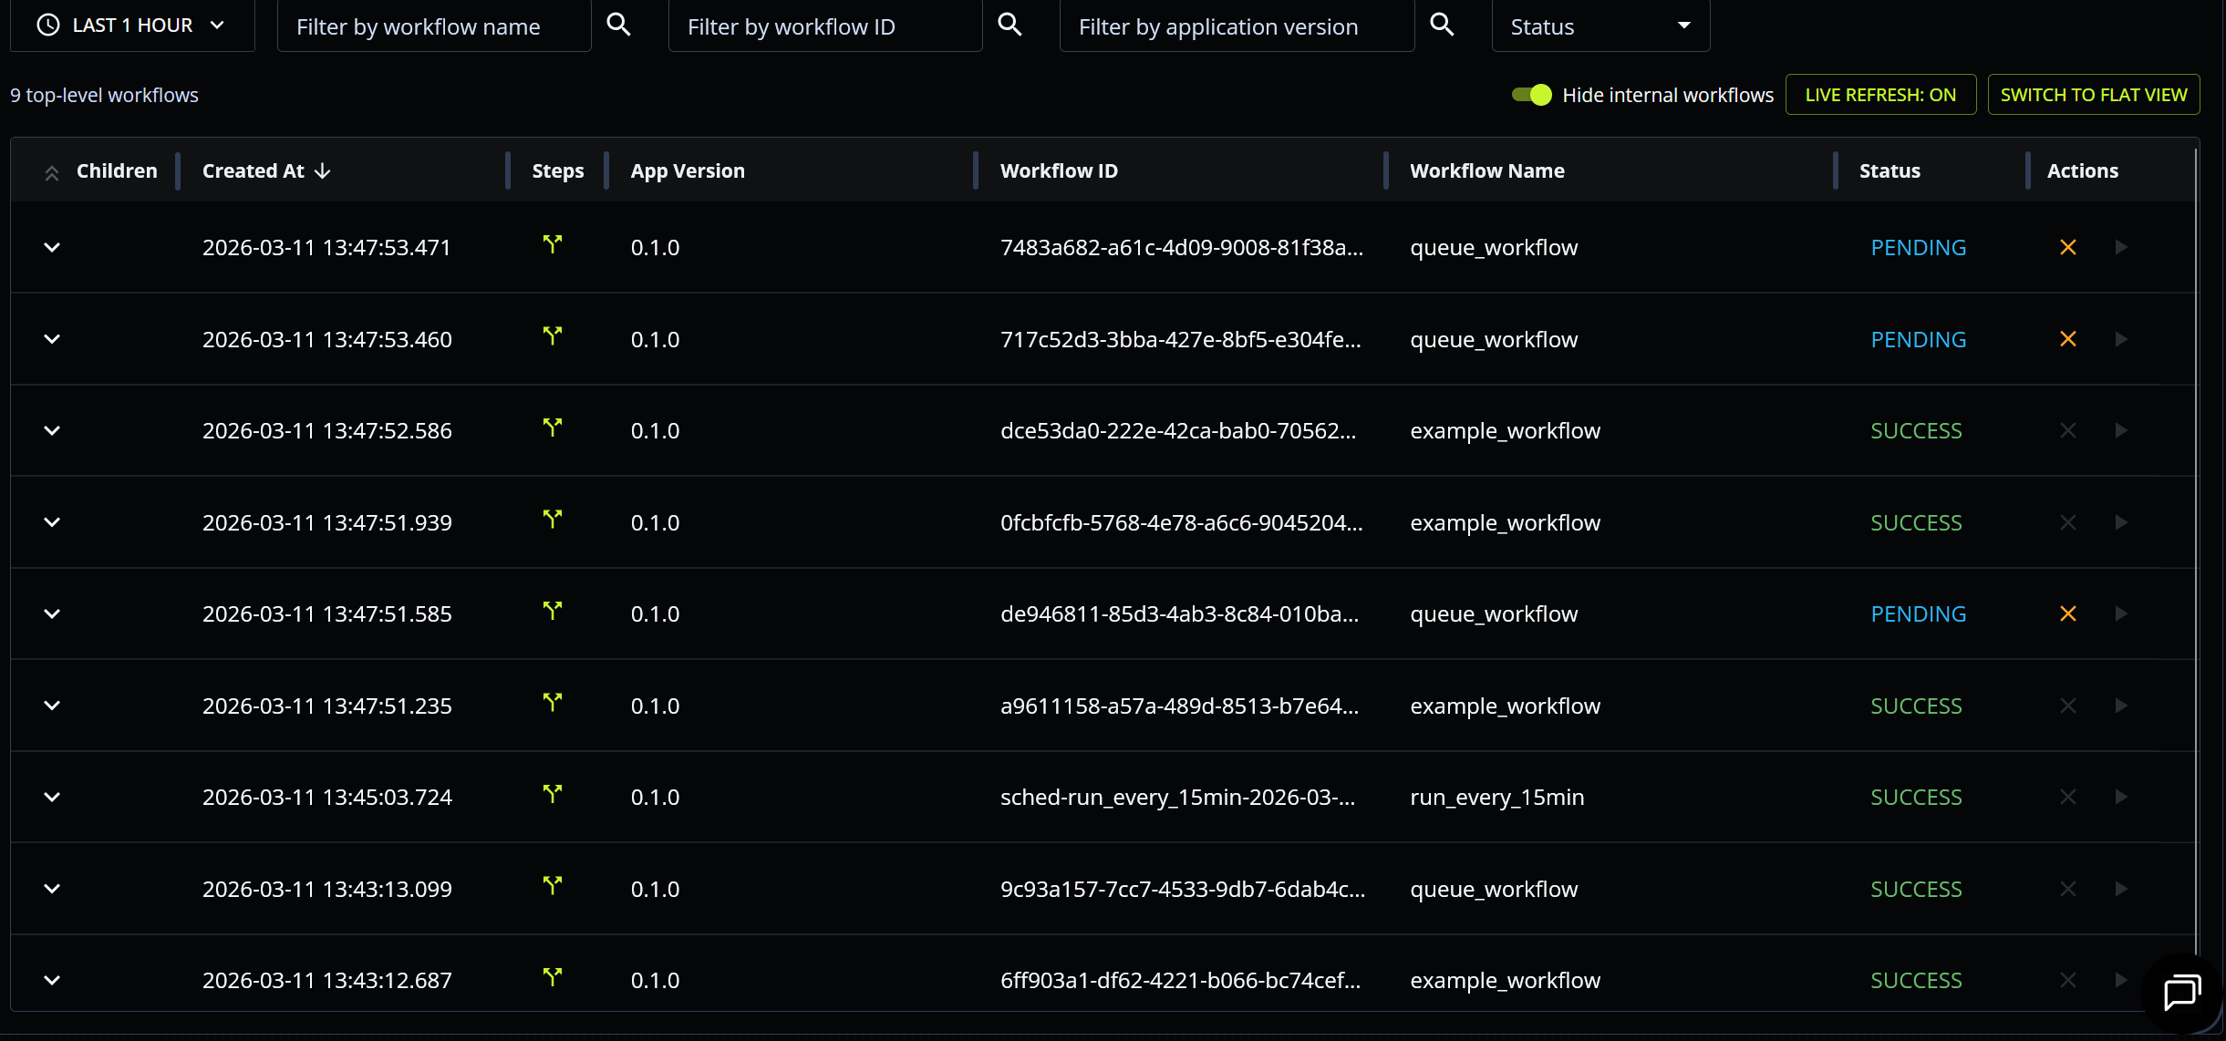Sort the table by Created At column
This screenshot has height=1041, width=2226.
pos(264,170)
